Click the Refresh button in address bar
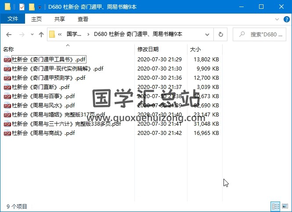This screenshot has height=212, width=292. [221, 34]
